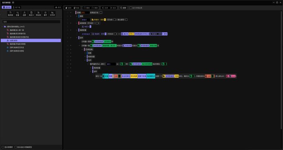The width and height of the screenshot is (283, 150).
Task: Open the debug (调试) button
Action: 58,7
